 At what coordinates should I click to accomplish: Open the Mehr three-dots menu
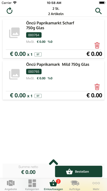point(96,185)
